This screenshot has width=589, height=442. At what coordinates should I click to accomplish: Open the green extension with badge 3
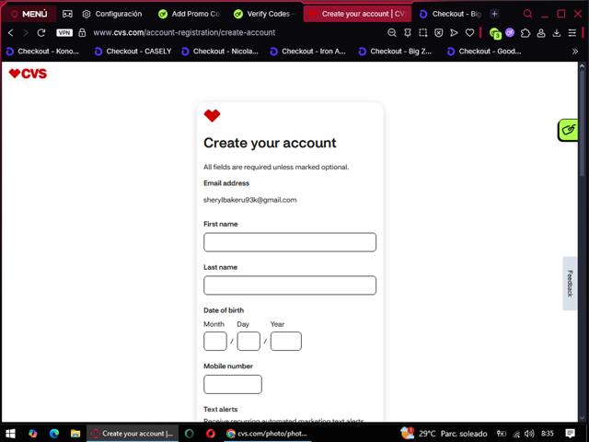[495, 33]
